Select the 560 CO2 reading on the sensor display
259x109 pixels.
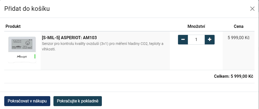tap(17, 41)
